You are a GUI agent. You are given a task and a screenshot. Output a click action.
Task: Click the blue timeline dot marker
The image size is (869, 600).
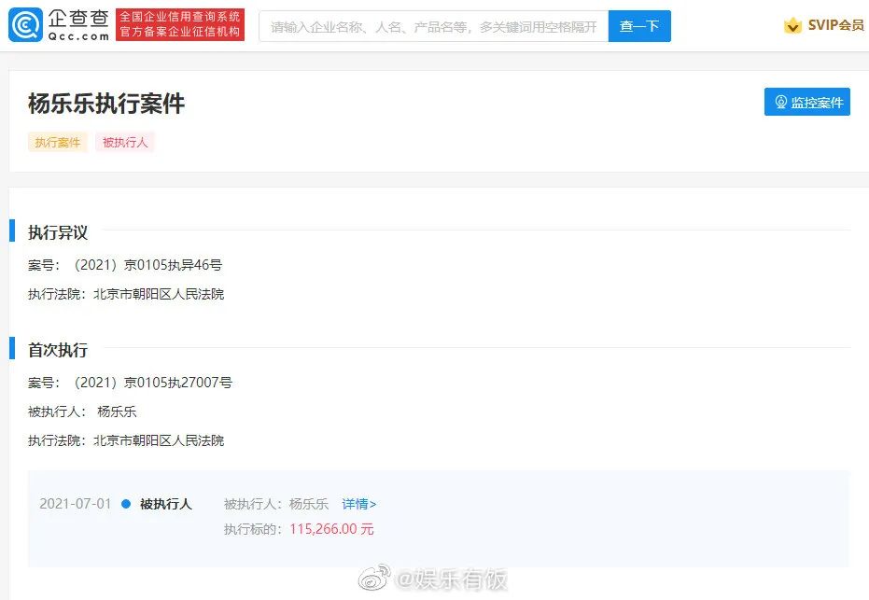click(x=126, y=504)
